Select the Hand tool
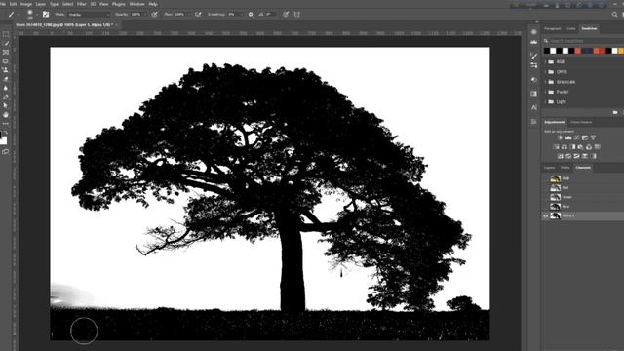The height and width of the screenshot is (351, 624). pyautogui.click(x=6, y=115)
